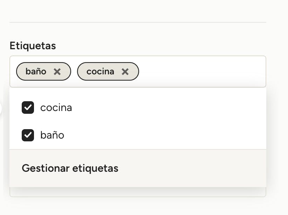Choose the cocina option label in list

(x=56, y=107)
